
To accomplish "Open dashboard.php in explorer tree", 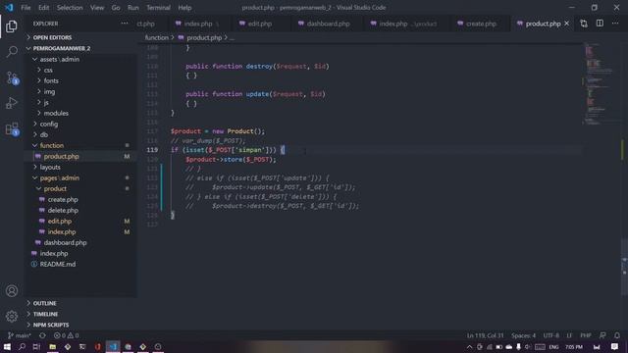I will point(65,242).
